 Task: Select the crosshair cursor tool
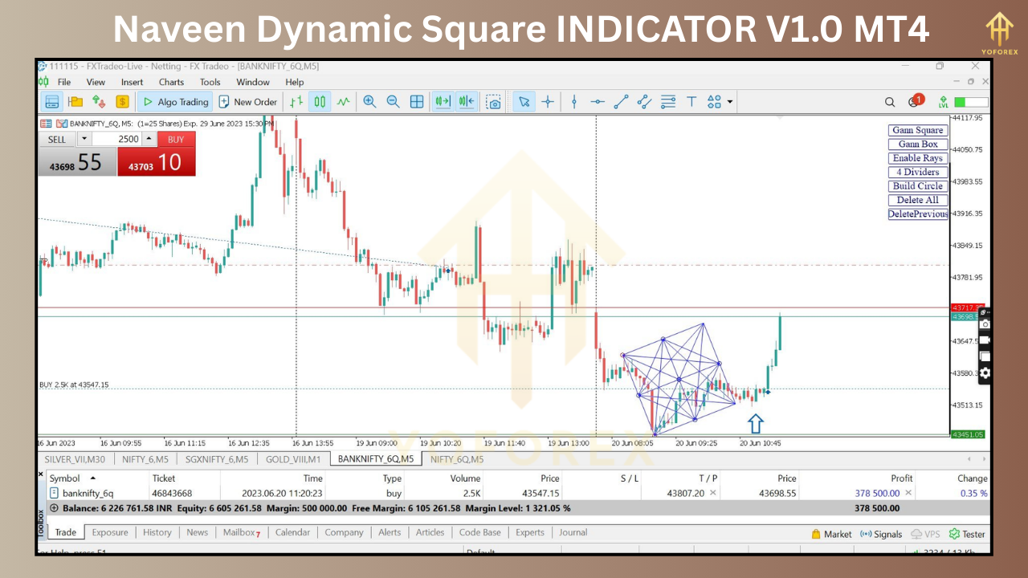click(x=548, y=102)
